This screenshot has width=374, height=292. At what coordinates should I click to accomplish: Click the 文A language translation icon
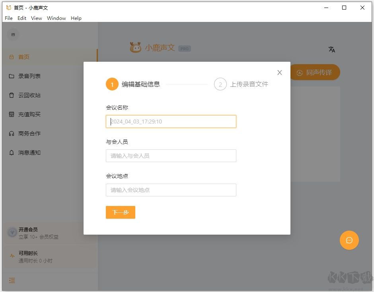[332, 49]
